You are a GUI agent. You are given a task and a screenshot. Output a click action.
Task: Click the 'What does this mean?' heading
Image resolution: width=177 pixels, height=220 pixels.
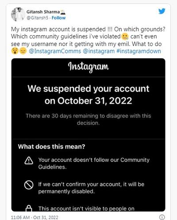pyautogui.click(x=51, y=146)
